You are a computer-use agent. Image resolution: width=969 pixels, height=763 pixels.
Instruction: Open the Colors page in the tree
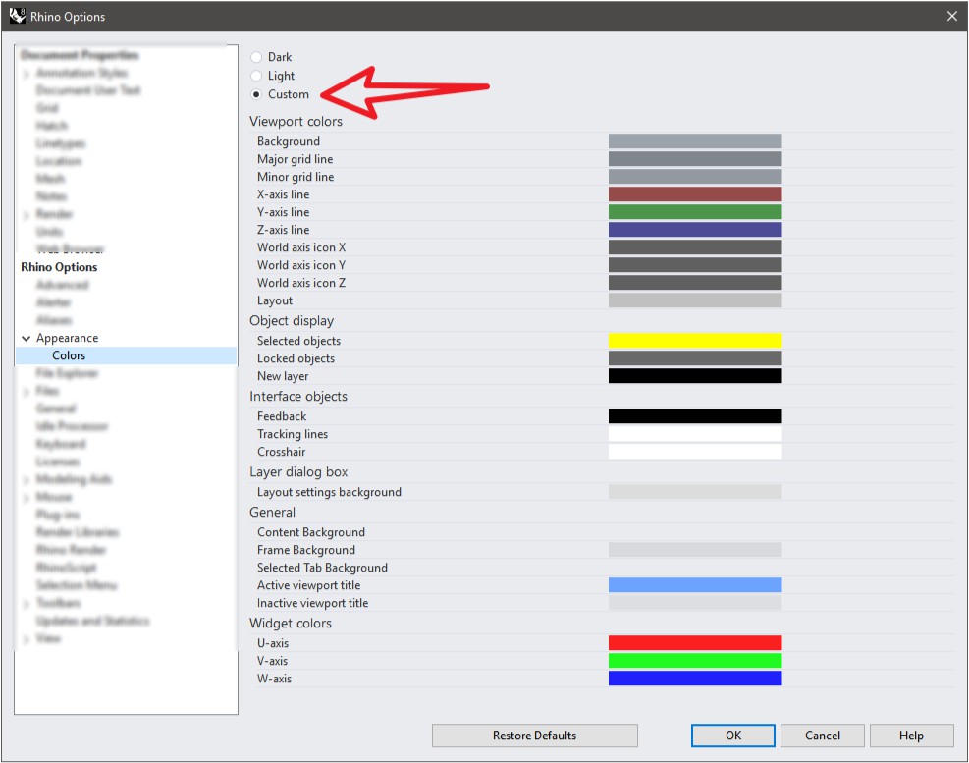69,355
